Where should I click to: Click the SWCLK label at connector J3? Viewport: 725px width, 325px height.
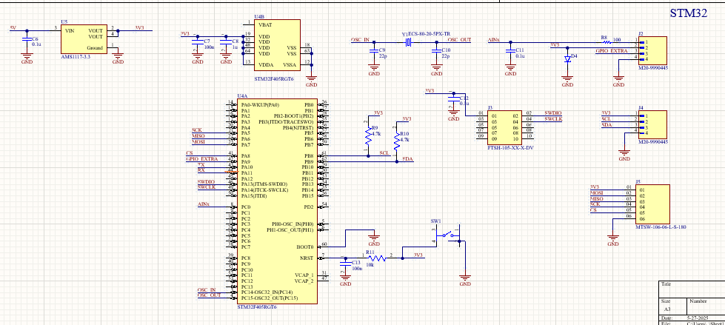(553, 118)
